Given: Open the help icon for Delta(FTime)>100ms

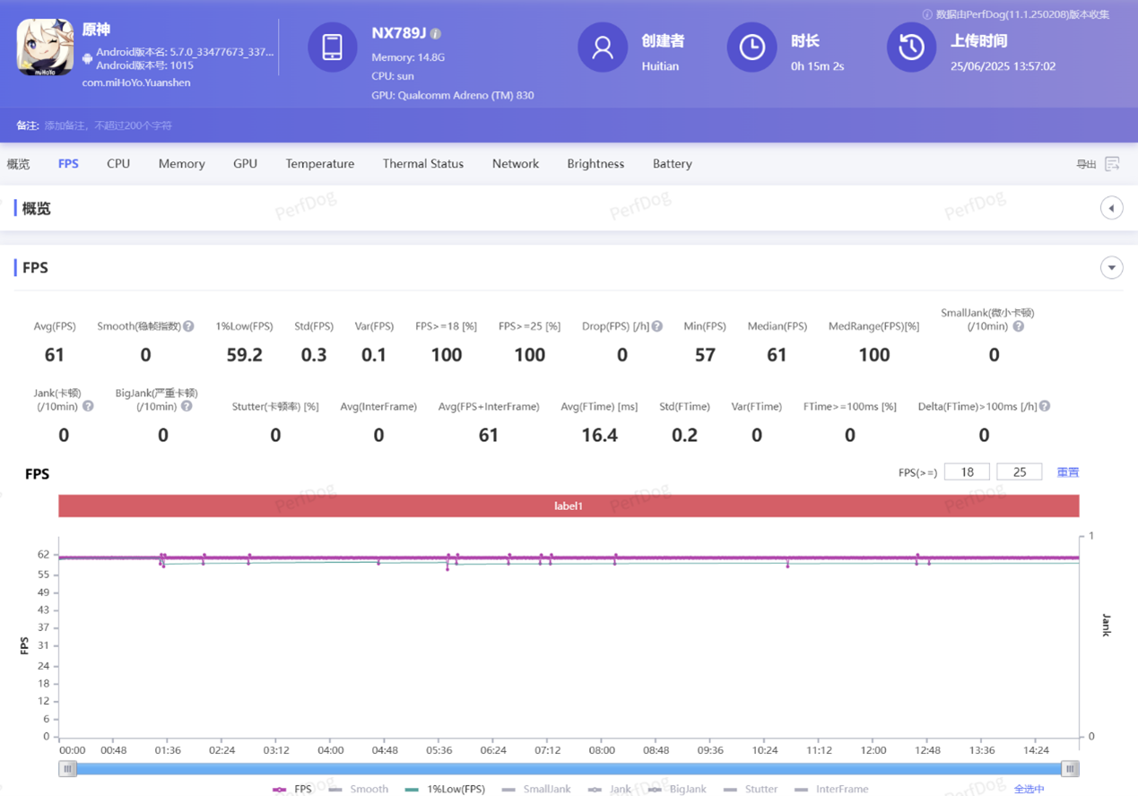Looking at the screenshot, I should [x=1045, y=406].
